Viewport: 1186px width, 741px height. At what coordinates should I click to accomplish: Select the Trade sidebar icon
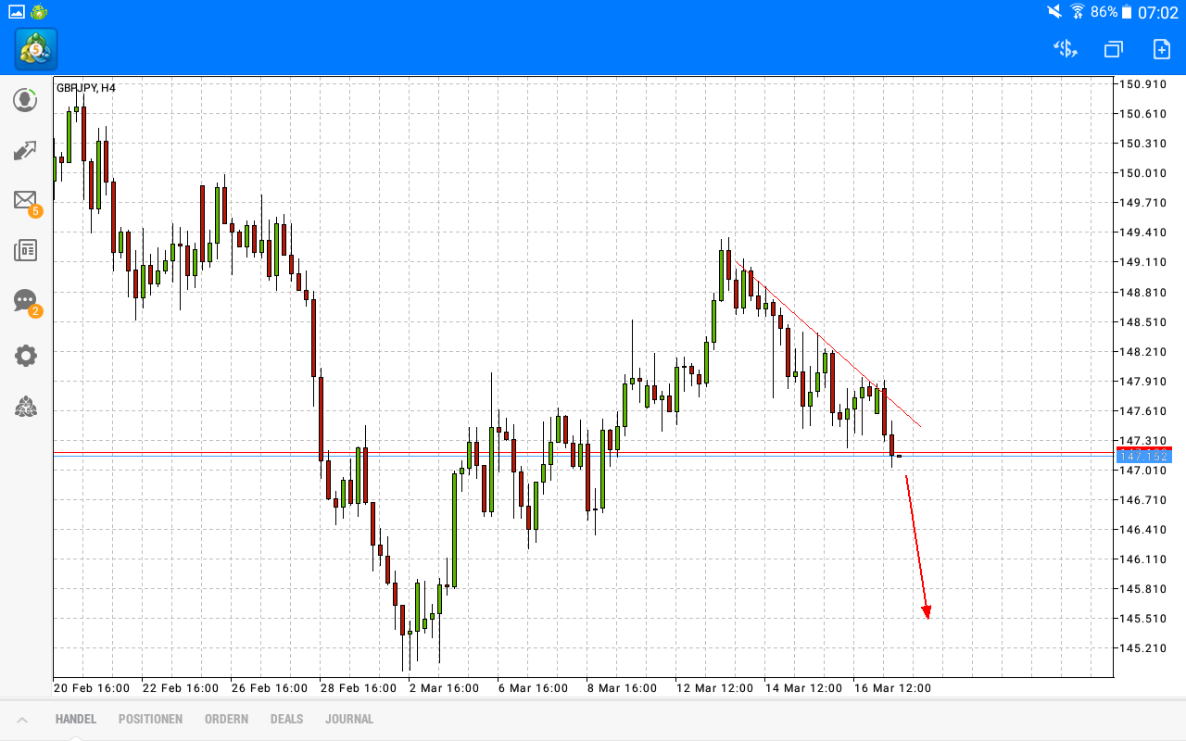point(25,150)
